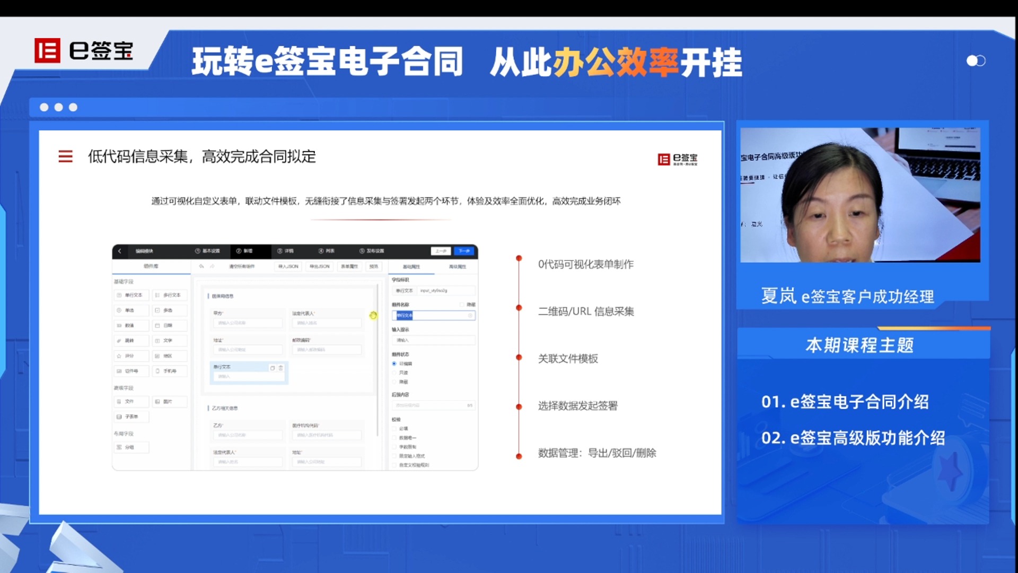This screenshot has height=573, width=1018.
Task: Open step 5 发布设置 tab
Action: pyautogui.click(x=372, y=251)
